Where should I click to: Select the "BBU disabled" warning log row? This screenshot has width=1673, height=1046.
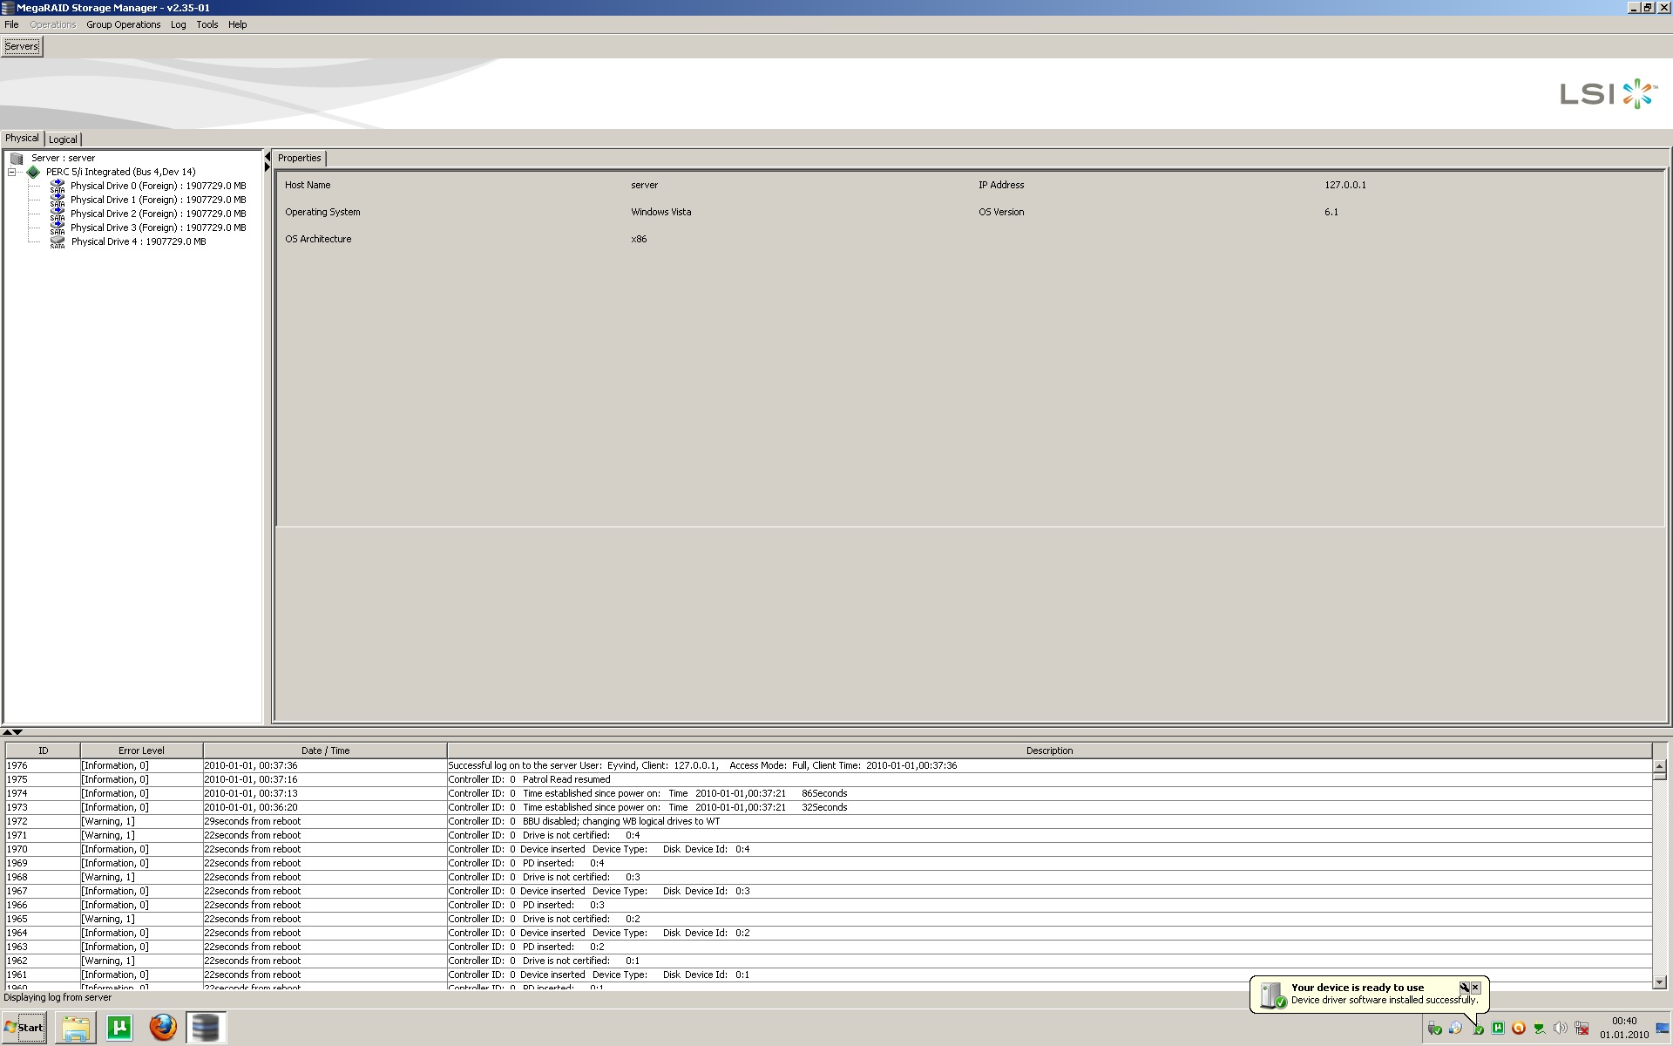coord(829,822)
